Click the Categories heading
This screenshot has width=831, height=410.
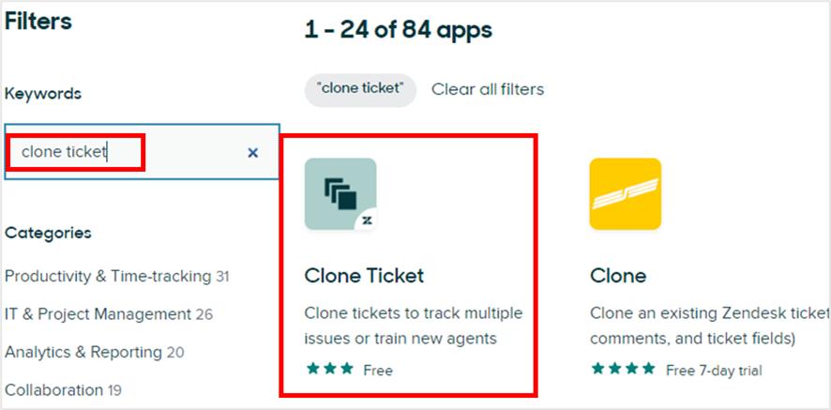click(49, 233)
